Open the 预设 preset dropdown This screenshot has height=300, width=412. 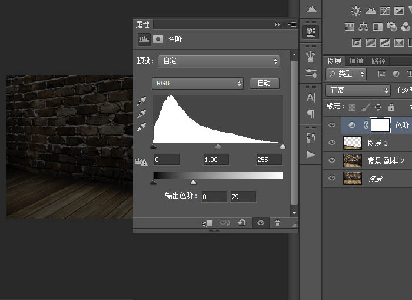219,61
